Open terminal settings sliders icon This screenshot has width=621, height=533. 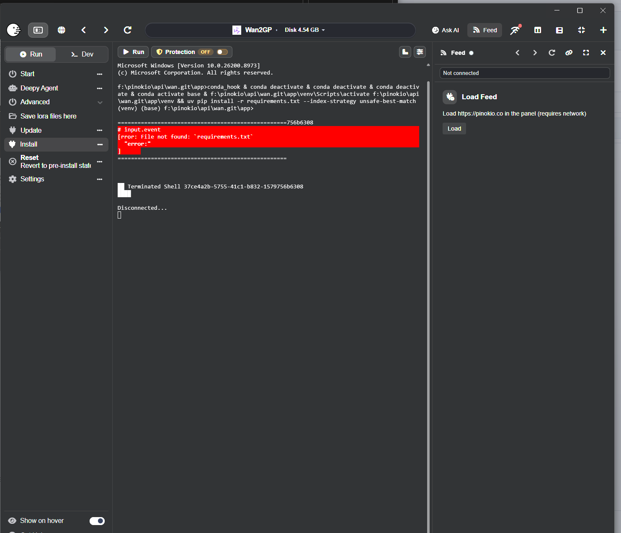coord(420,52)
